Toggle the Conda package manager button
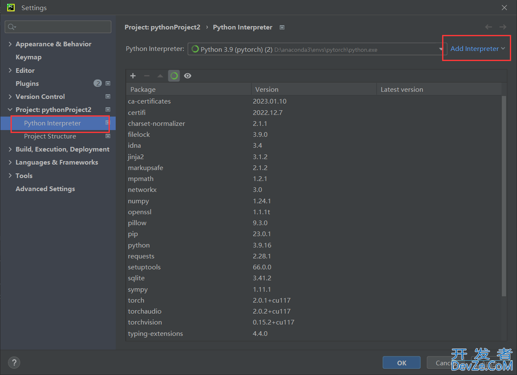This screenshot has height=375, width=517. [x=174, y=76]
